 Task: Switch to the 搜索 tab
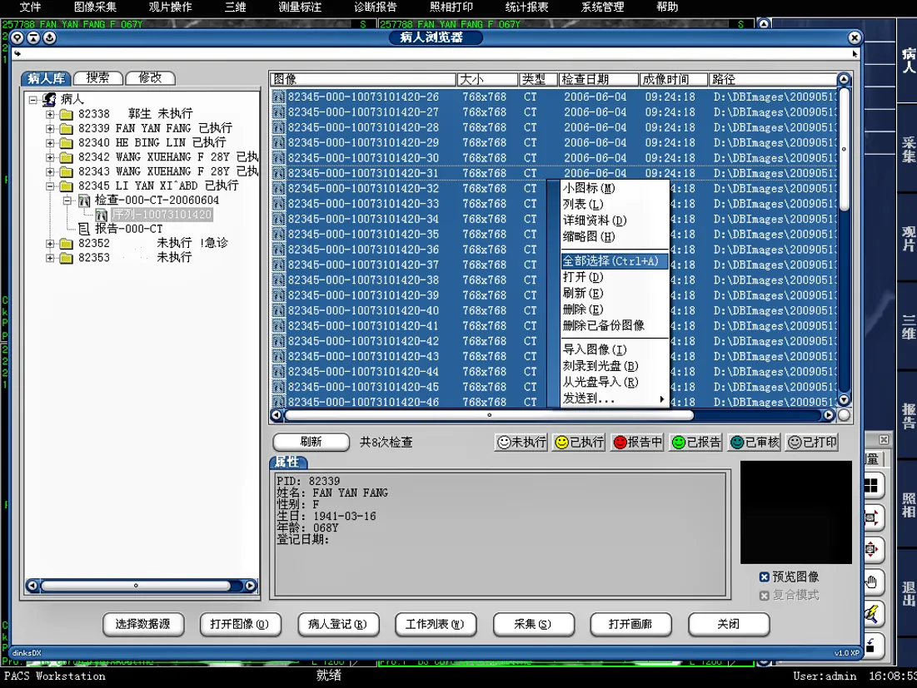click(x=98, y=77)
